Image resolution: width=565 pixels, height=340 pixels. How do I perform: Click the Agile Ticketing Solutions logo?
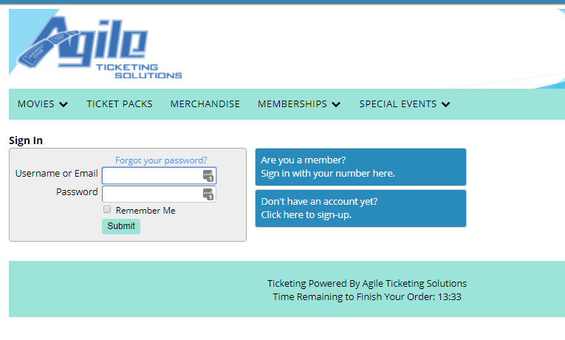(100, 47)
